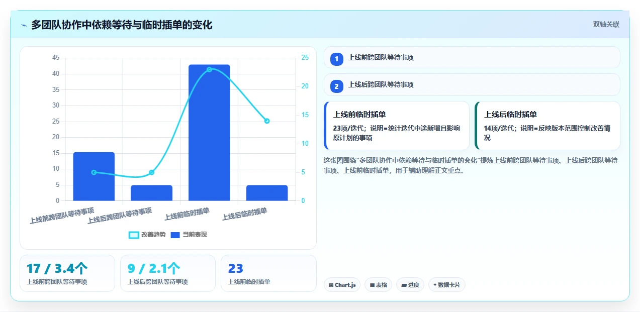Click the 14项/迭代 description text

pyautogui.click(x=547, y=133)
